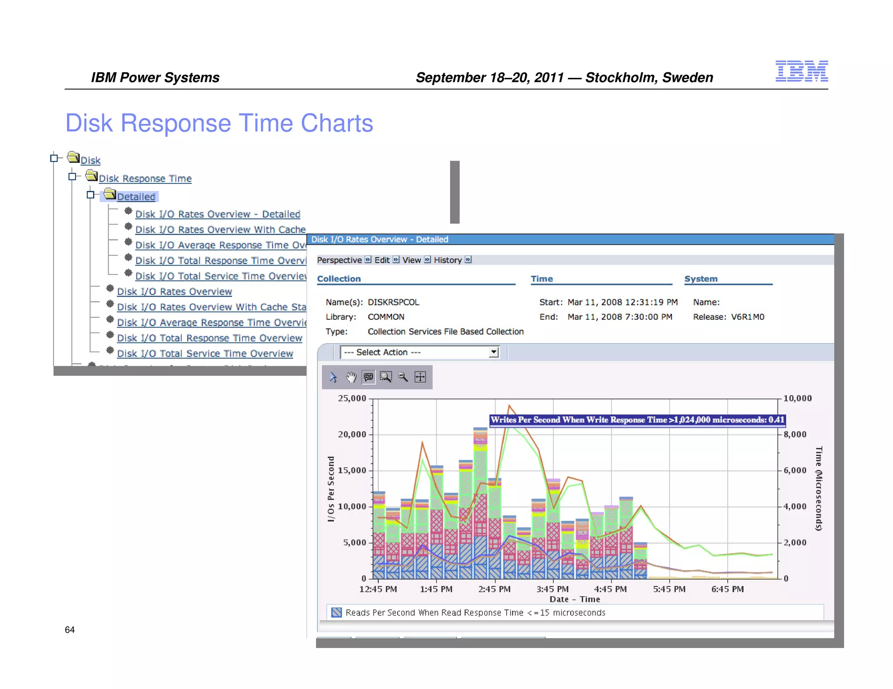This screenshot has width=893, height=689.
Task: Click the Collection section header
Action: [x=339, y=279]
